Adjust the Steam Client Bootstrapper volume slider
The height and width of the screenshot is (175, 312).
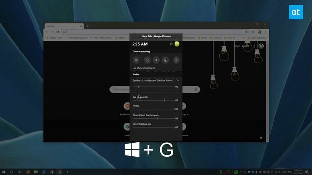(153, 119)
